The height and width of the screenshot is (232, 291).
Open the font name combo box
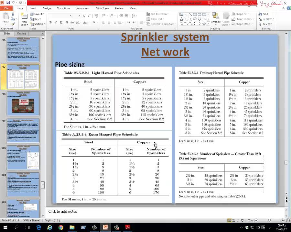pyautogui.click(x=60, y=16)
